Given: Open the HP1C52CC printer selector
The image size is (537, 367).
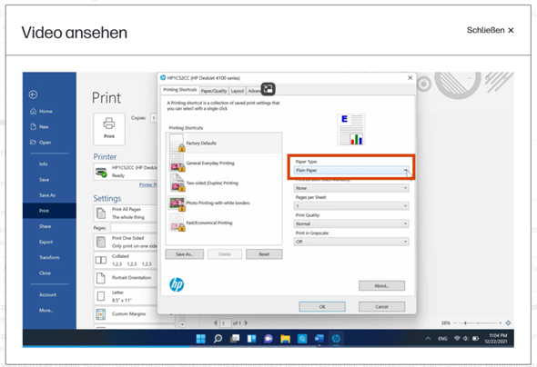Looking at the screenshot, I should click(126, 171).
